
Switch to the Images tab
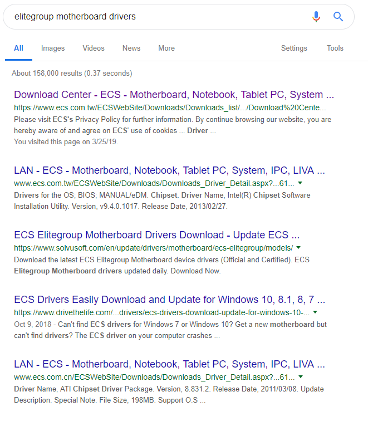[x=53, y=48]
